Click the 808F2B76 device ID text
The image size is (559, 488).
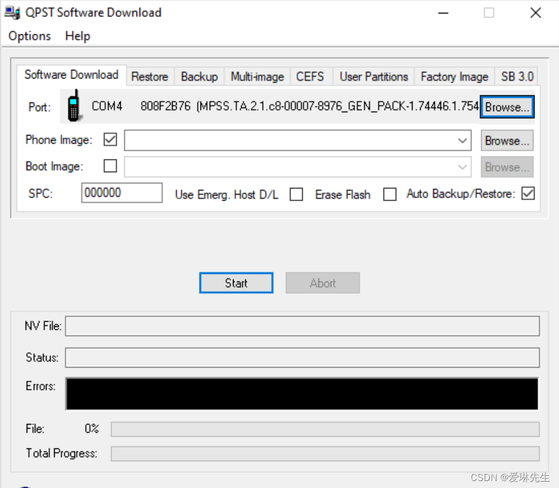[166, 106]
